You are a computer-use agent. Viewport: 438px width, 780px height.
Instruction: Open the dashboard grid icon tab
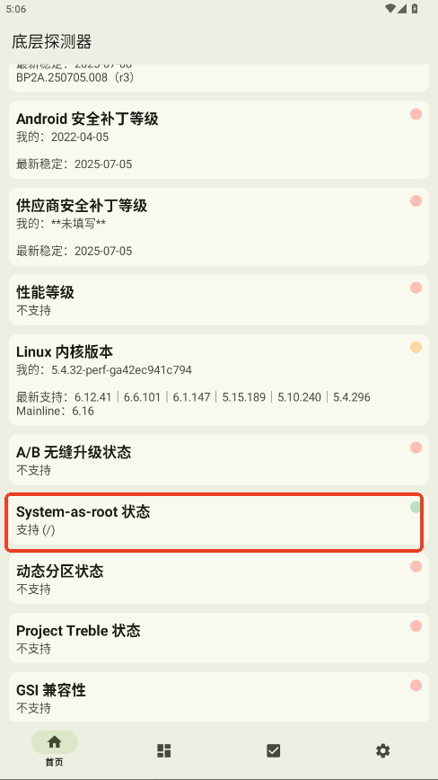(x=164, y=750)
